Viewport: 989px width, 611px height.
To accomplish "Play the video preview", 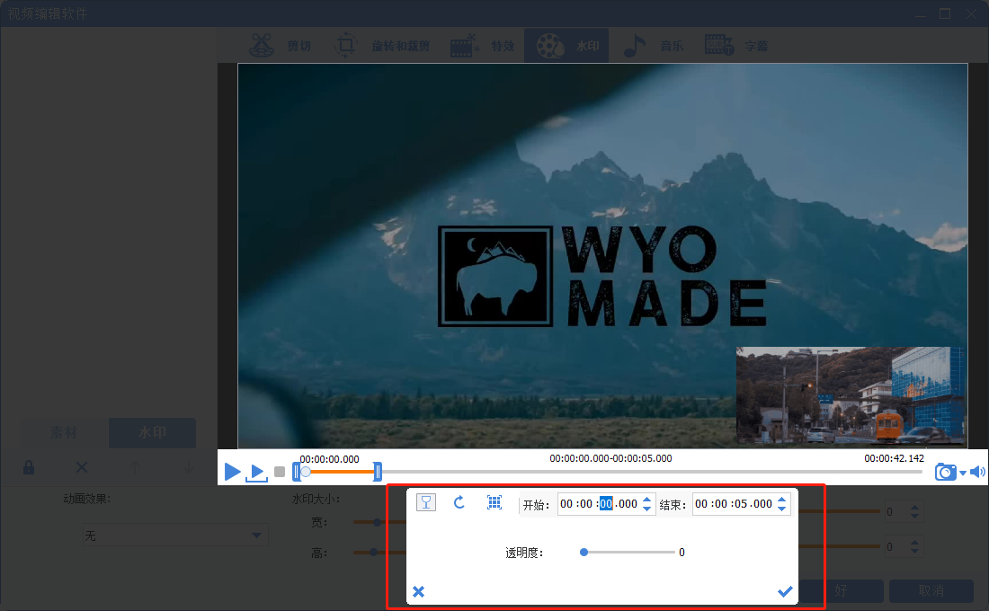I will (x=232, y=471).
